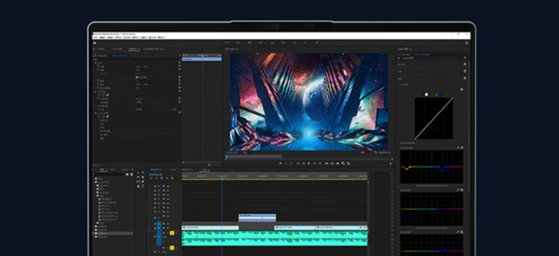Open Program Monitor button editor plus icon

[x=391, y=164]
